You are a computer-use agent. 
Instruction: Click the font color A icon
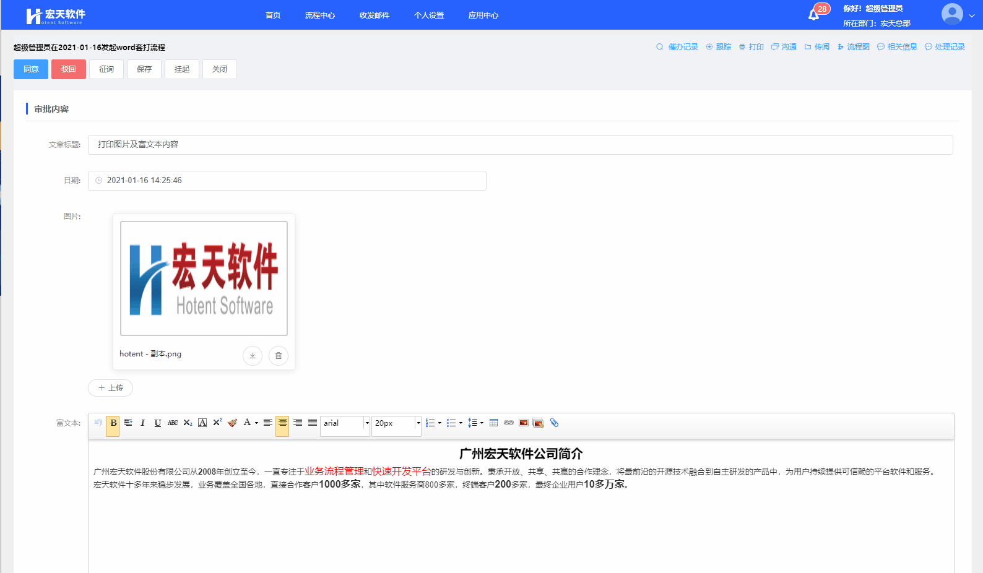coord(247,423)
